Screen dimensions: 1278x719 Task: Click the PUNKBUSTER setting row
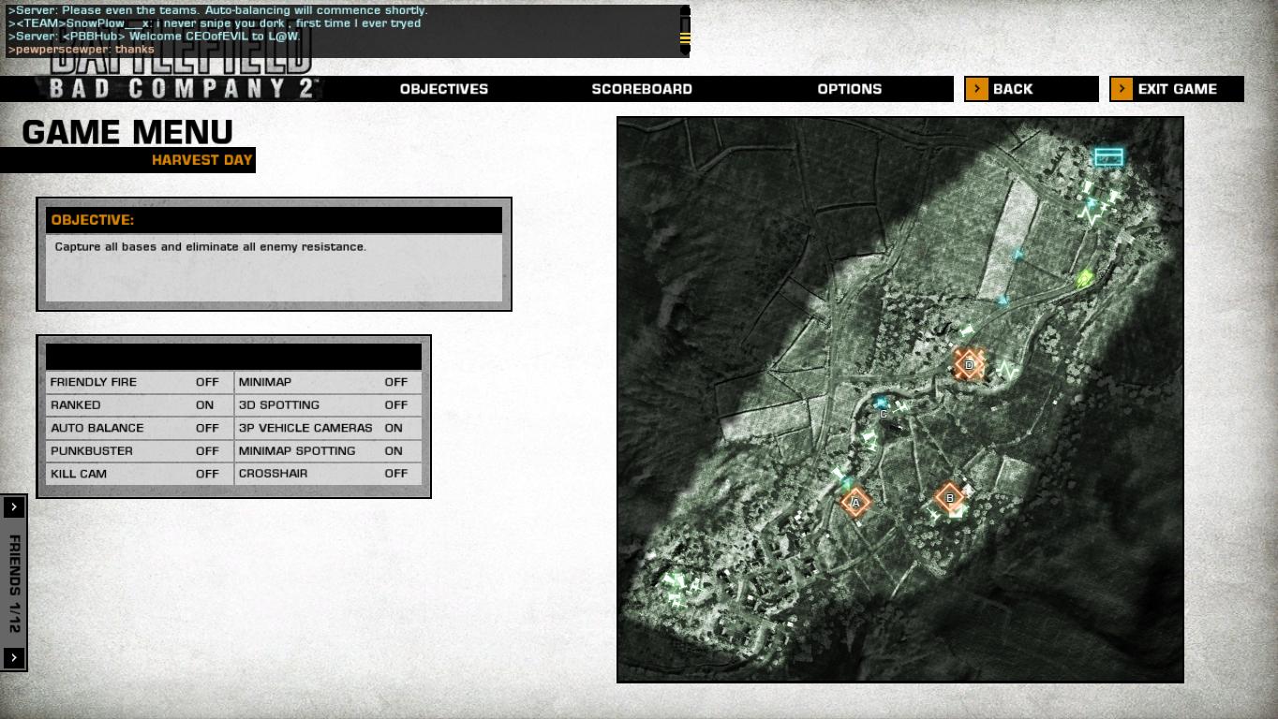tap(139, 450)
